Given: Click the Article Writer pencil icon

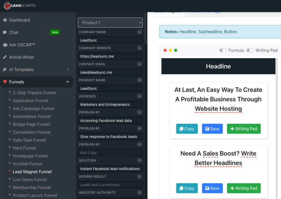Looking at the screenshot, I should click(5, 57).
